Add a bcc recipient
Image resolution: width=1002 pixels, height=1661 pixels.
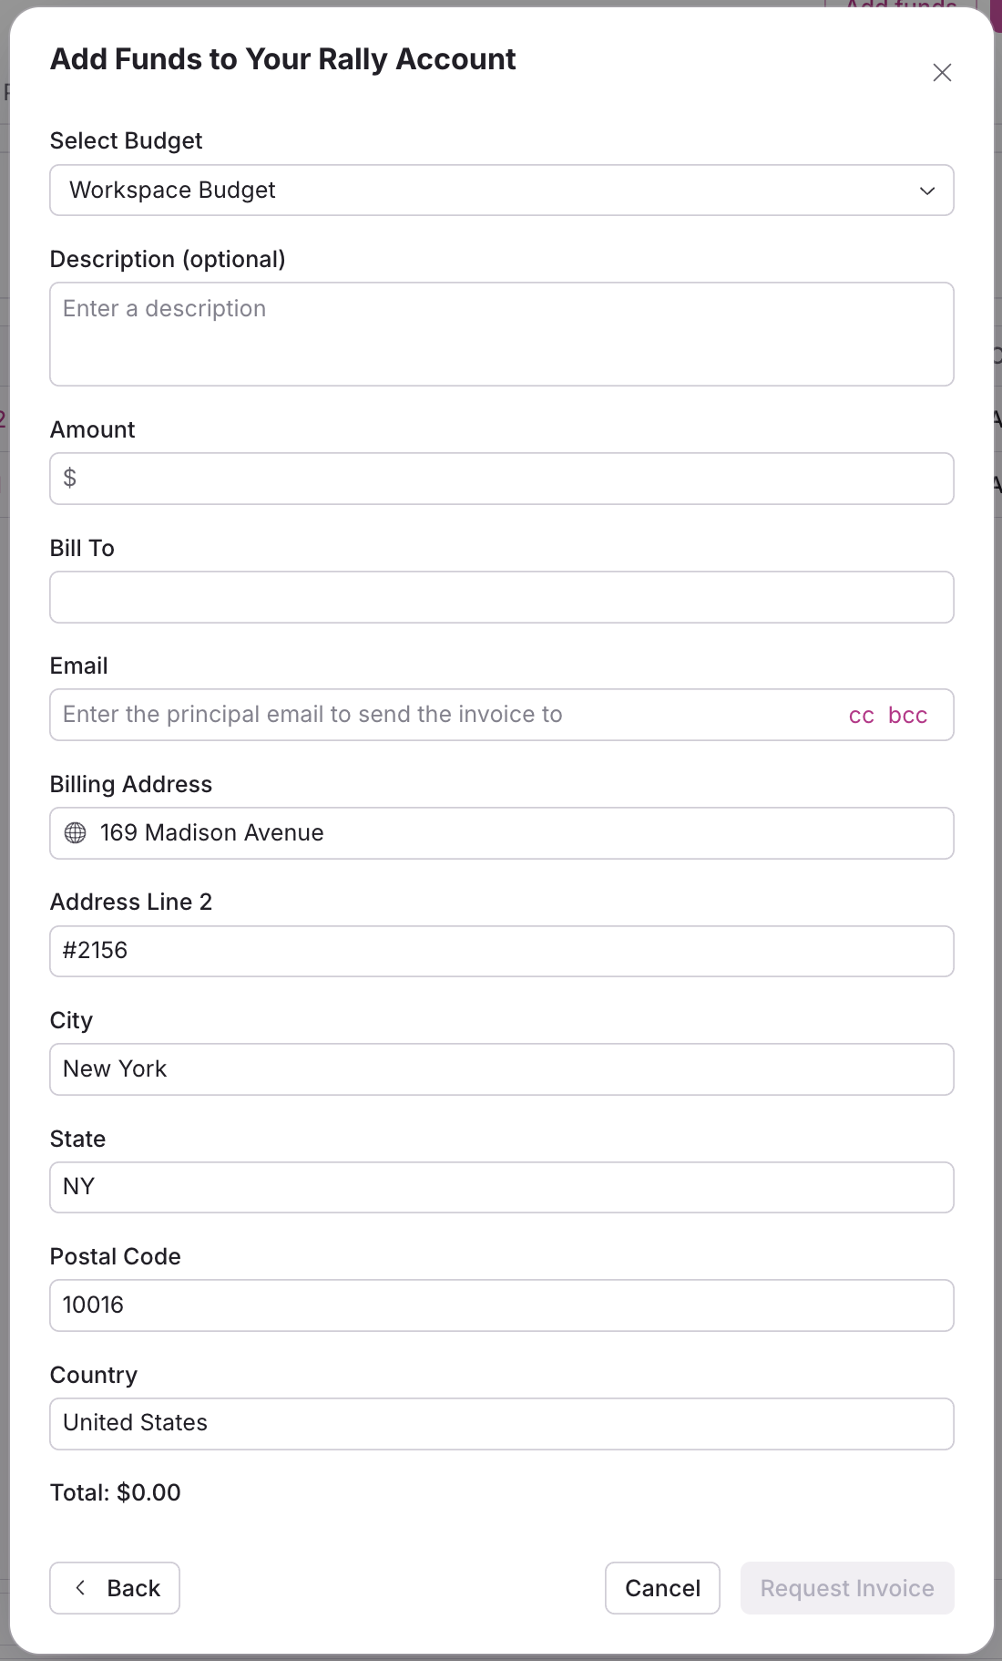click(x=907, y=716)
